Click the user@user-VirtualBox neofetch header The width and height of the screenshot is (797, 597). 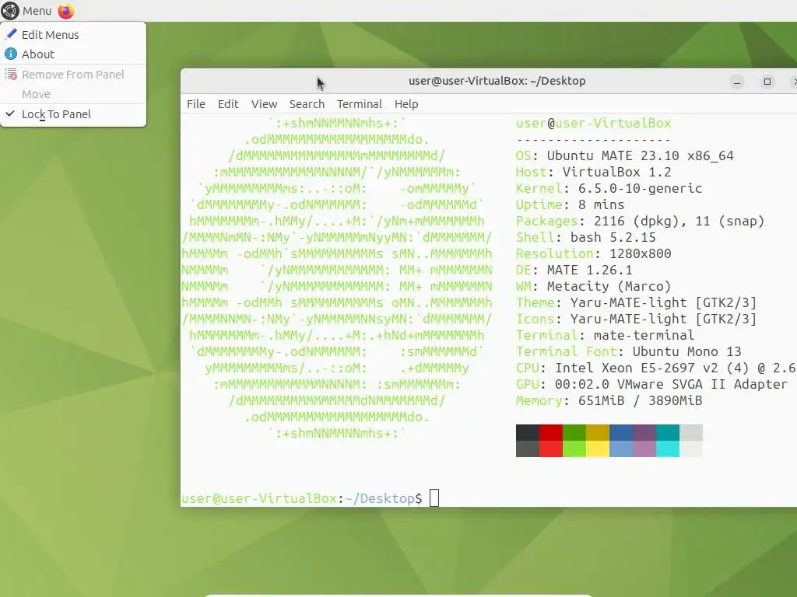point(594,124)
